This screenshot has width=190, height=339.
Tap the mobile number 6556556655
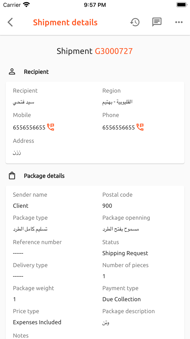point(29,128)
